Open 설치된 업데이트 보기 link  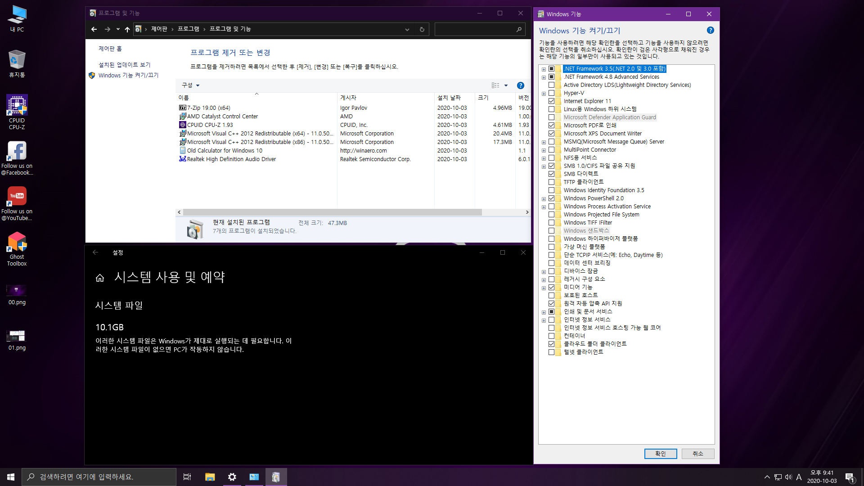coord(125,65)
